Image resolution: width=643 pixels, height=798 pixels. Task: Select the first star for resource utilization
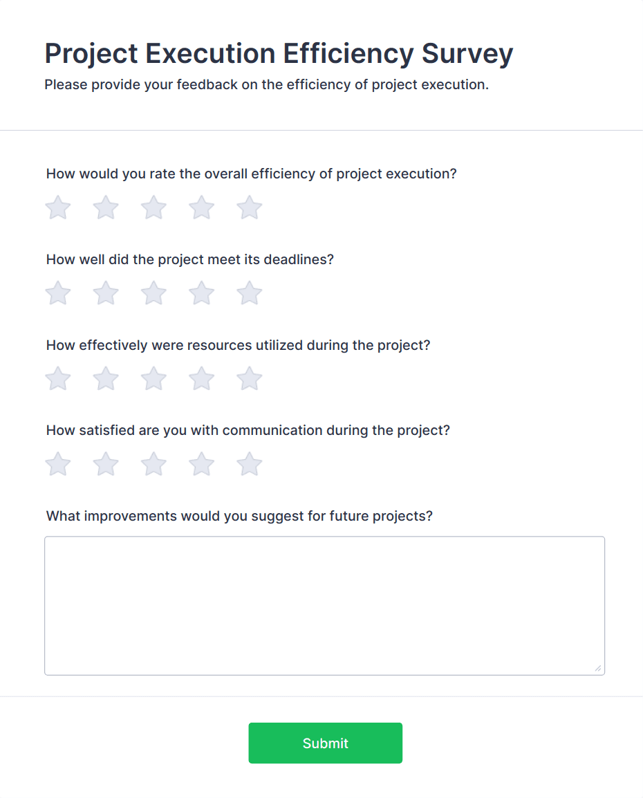point(57,378)
